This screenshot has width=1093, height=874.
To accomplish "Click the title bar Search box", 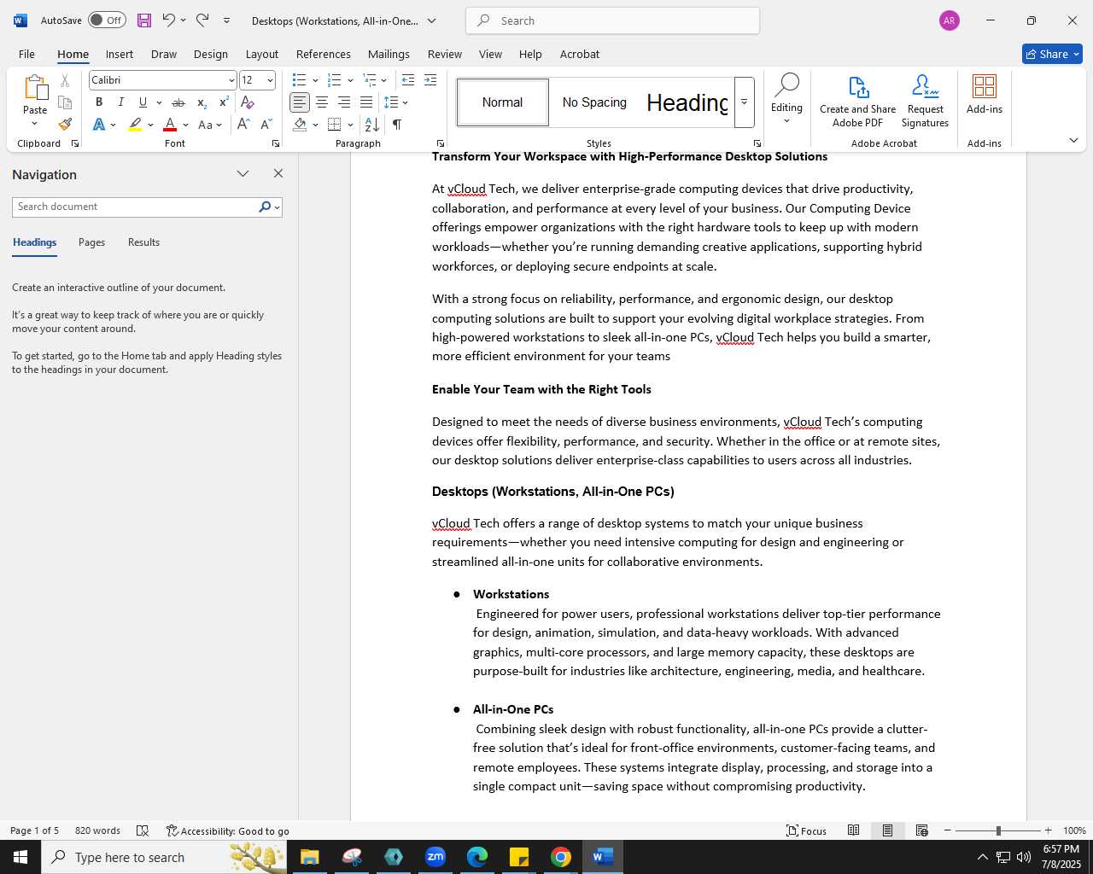I will click(612, 20).
